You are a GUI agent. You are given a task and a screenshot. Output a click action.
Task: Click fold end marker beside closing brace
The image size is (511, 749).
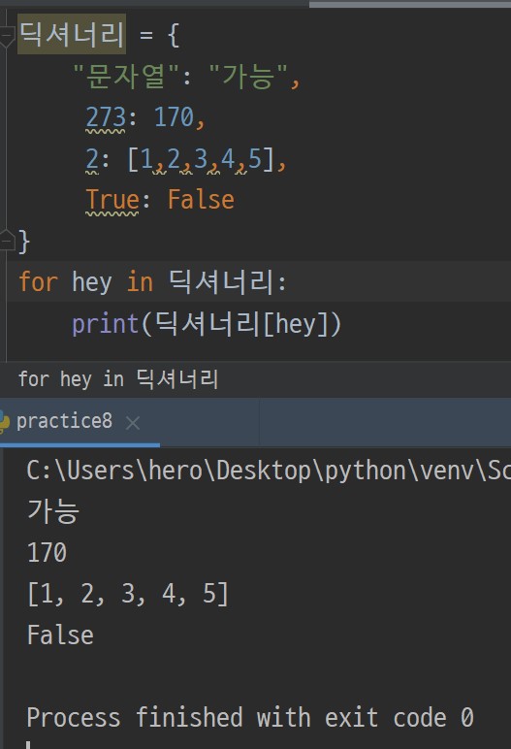coord(7,240)
